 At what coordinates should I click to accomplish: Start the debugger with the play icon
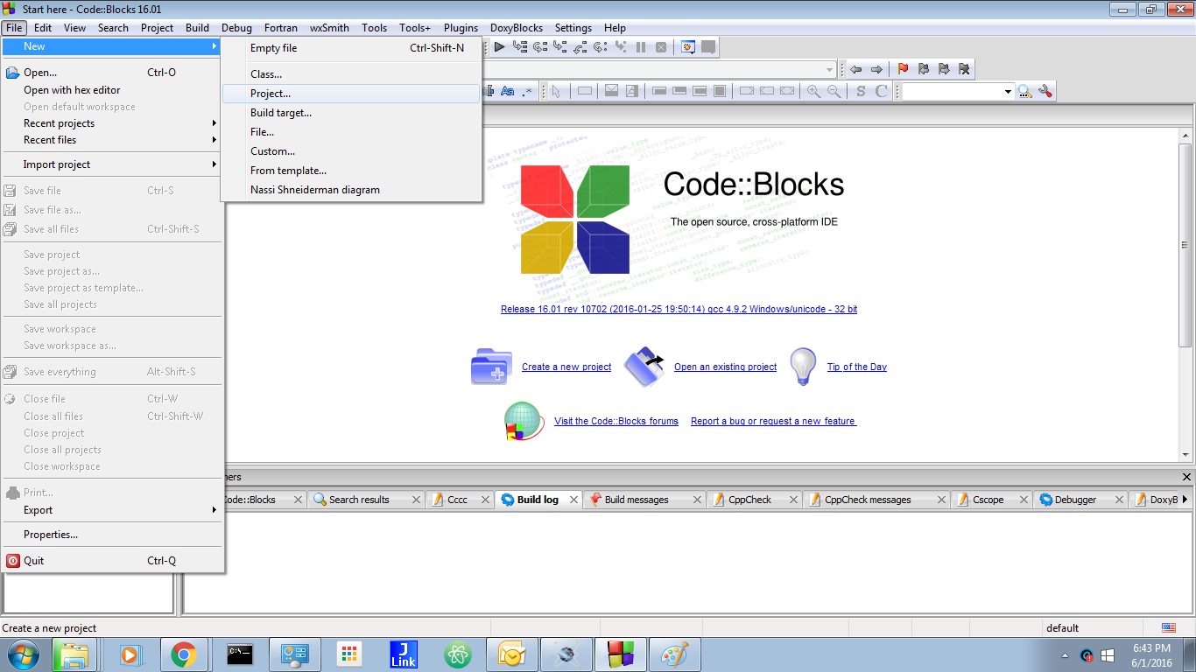coord(499,47)
